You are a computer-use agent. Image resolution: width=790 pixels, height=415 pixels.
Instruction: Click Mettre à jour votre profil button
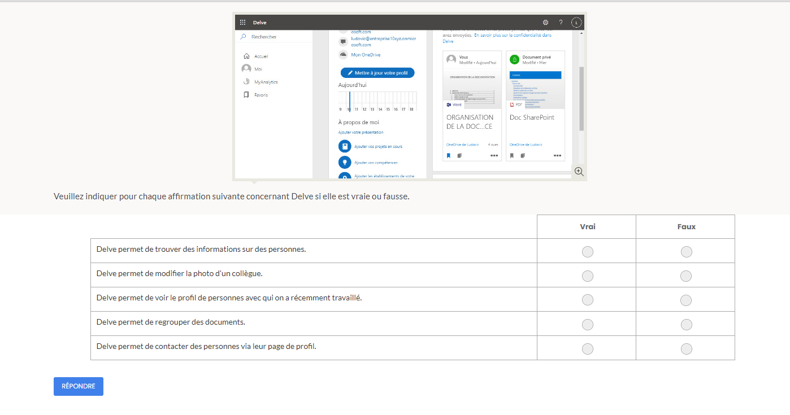point(377,73)
